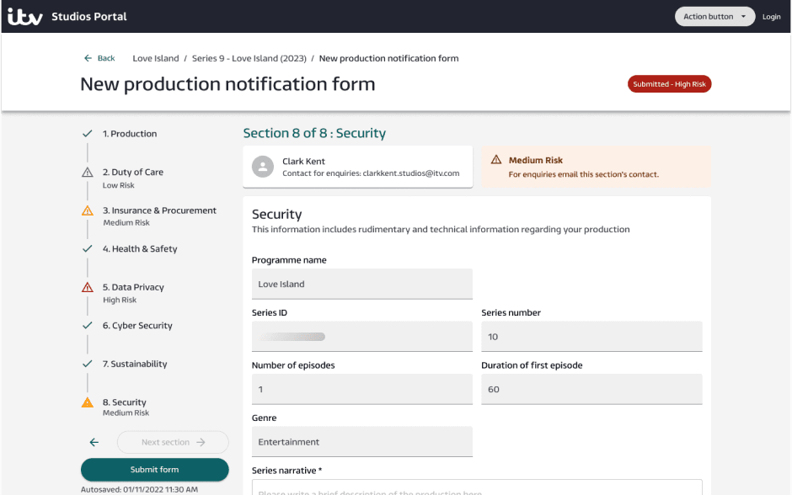
Task: Click the Series ID field
Action: coord(362,337)
